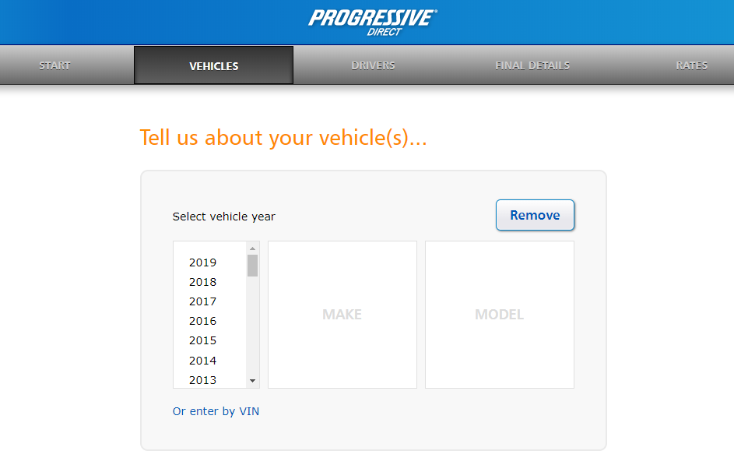Choose vehicle year 2015
Viewport: 734px width, 472px height.
[202, 340]
